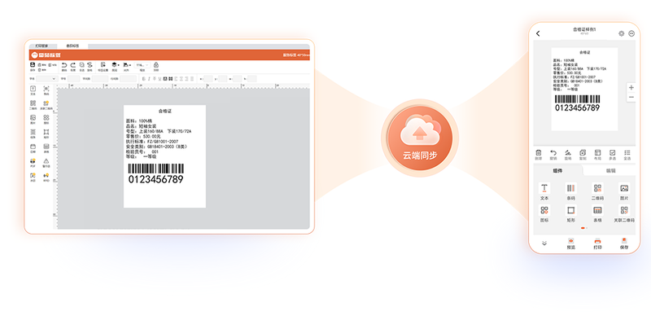This screenshot has width=651, height=320.
Task: Select the barcode on the phone label preview
Action: coord(578,103)
